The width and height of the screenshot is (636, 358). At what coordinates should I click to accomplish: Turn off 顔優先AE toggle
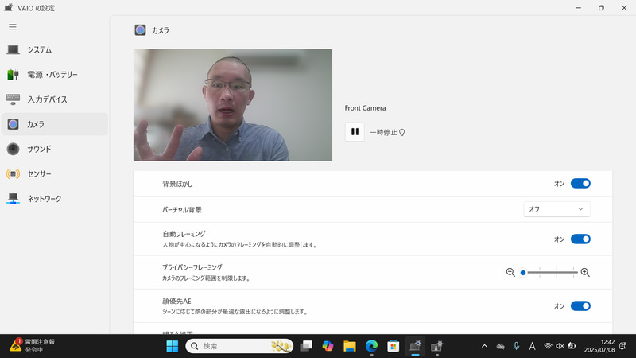(580, 306)
